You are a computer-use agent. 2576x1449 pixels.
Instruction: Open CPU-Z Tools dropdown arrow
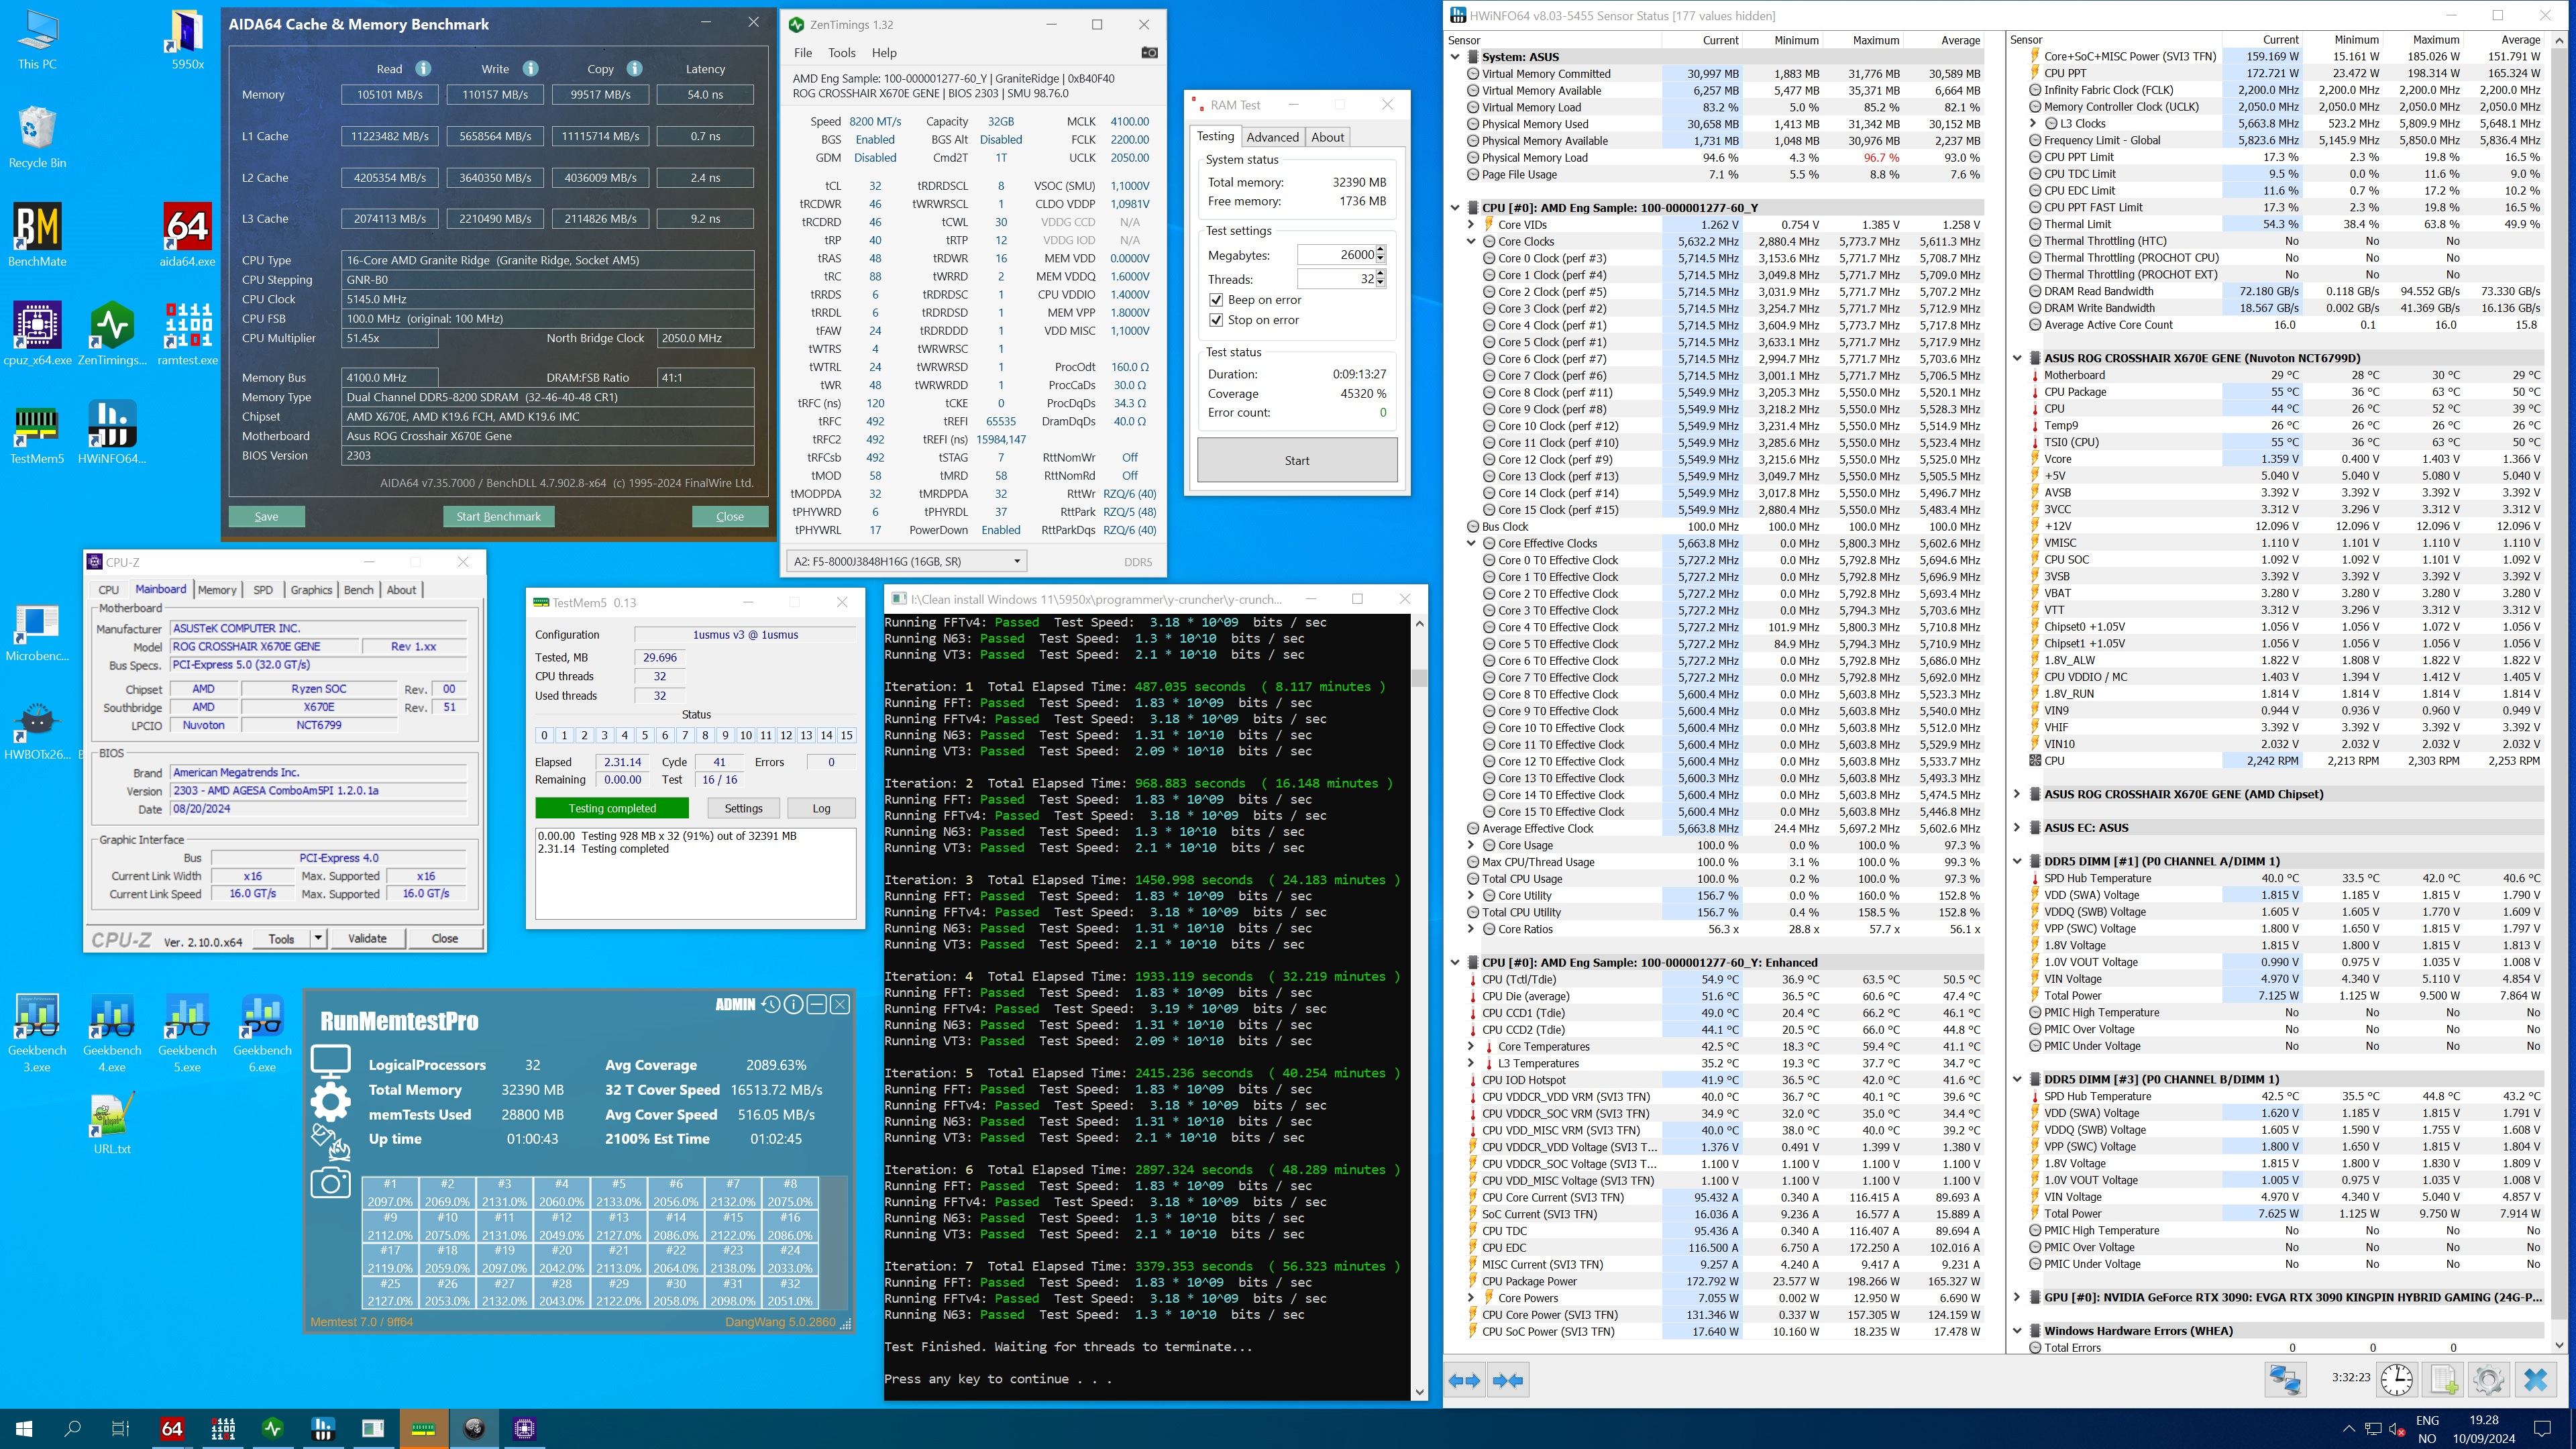[318, 938]
